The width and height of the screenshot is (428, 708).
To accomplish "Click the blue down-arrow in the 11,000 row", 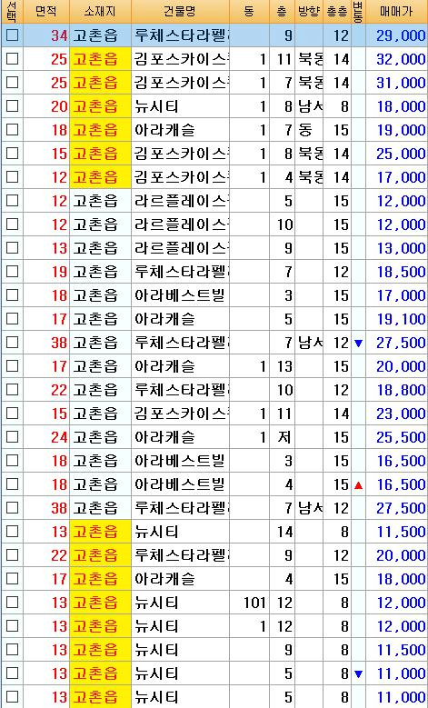I will tap(358, 674).
